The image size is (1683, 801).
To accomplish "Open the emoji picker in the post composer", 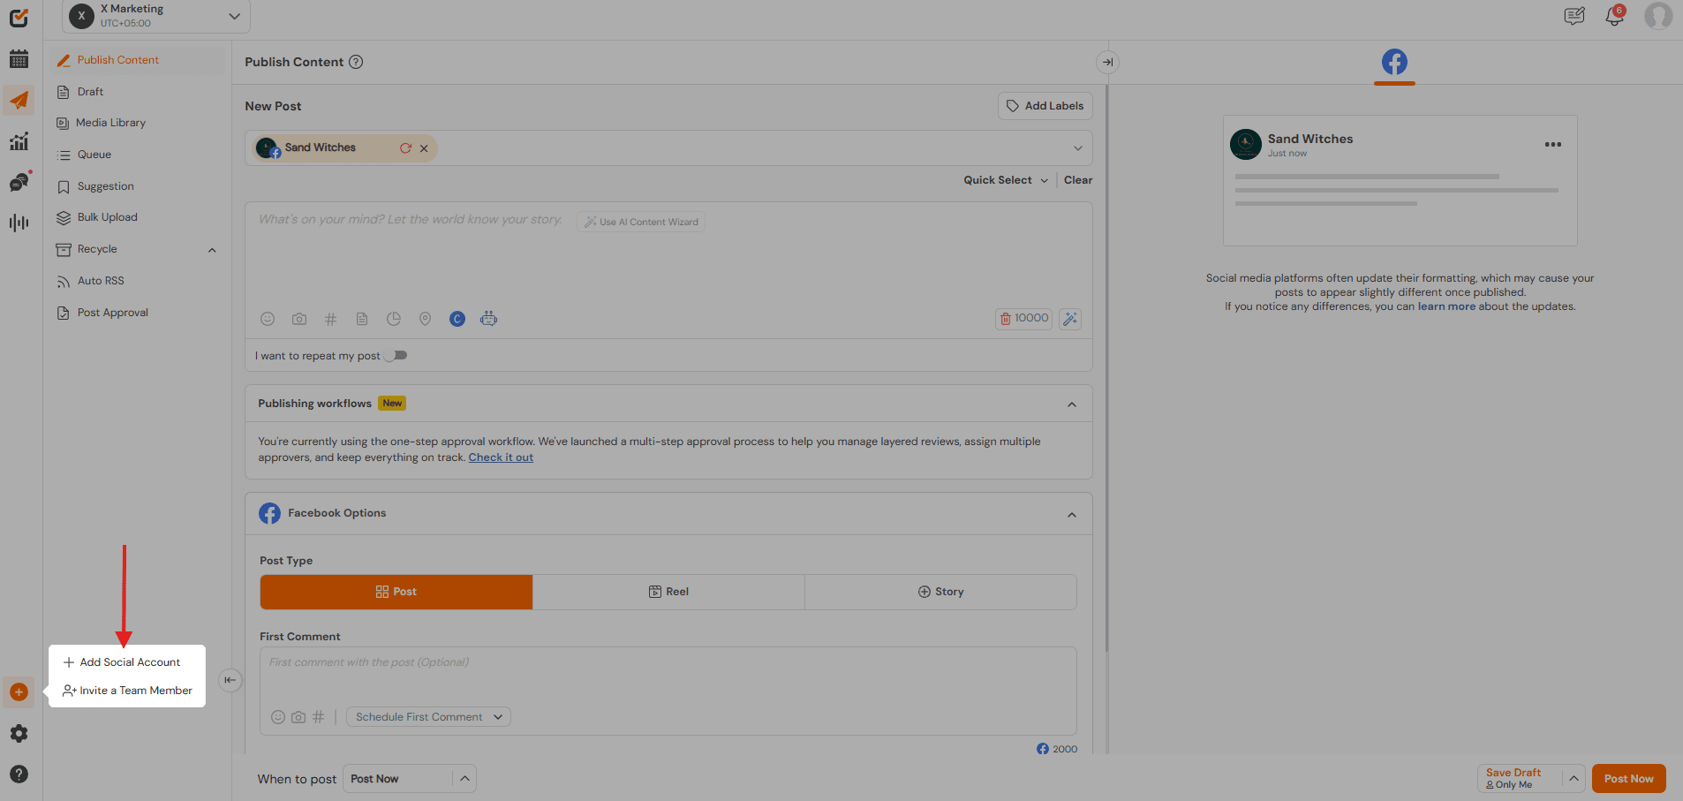I will pos(268,319).
